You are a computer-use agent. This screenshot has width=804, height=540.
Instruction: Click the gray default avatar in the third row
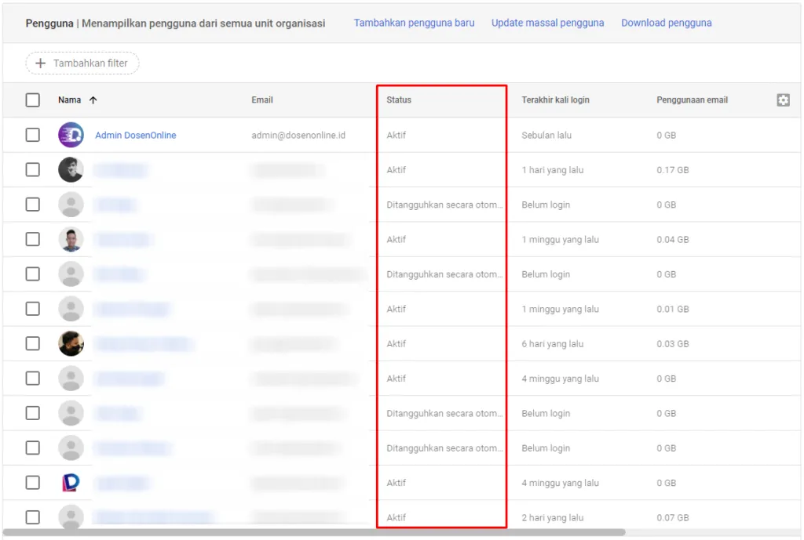(x=71, y=205)
